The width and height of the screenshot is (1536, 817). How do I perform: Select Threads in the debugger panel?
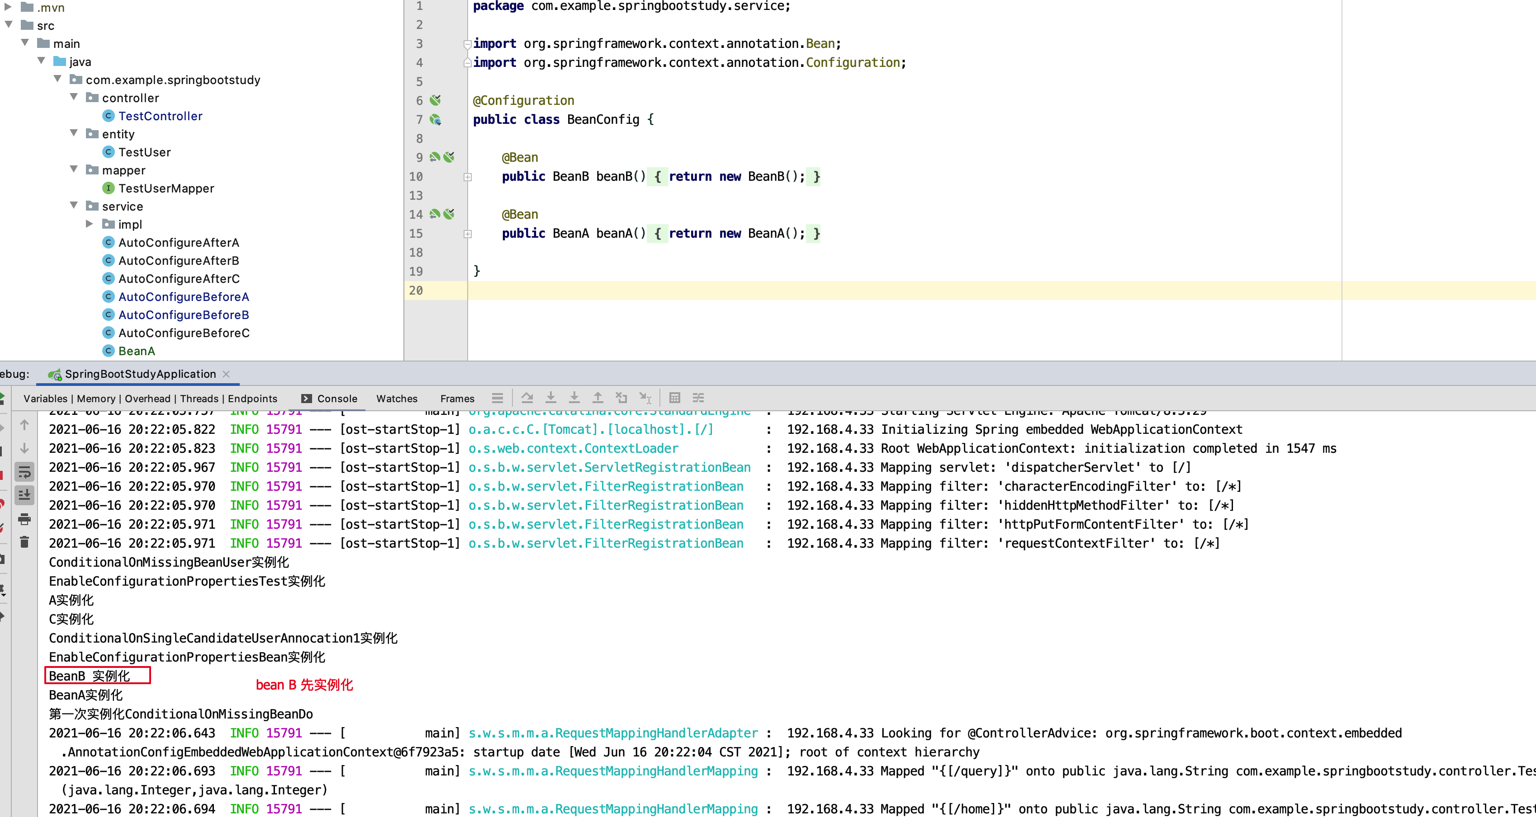coord(199,398)
